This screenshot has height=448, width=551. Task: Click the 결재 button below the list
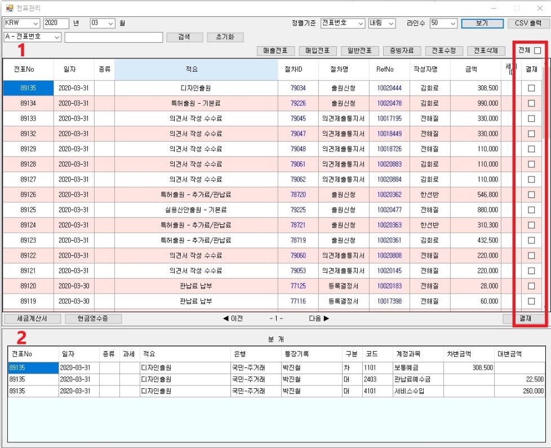[x=525, y=319]
